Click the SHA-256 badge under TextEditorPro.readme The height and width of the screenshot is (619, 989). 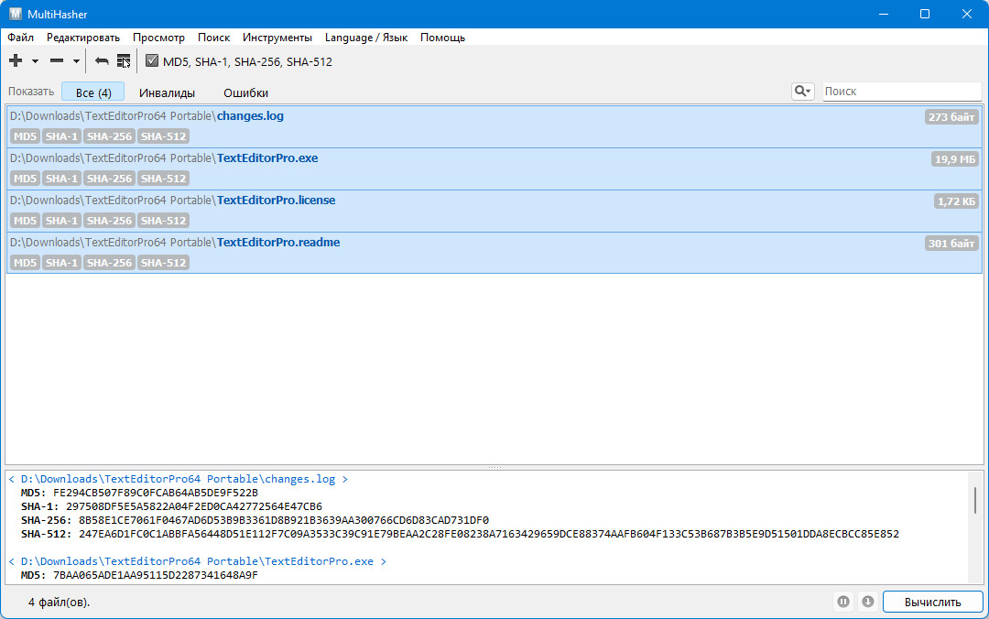click(109, 263)
